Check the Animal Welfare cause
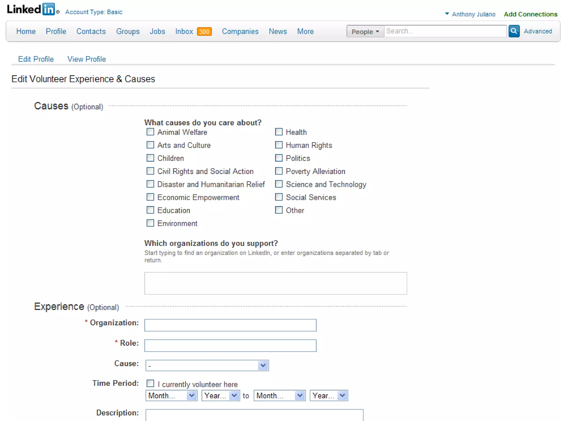The height and width of the screenshot is (421, 561). pos(150,132)
